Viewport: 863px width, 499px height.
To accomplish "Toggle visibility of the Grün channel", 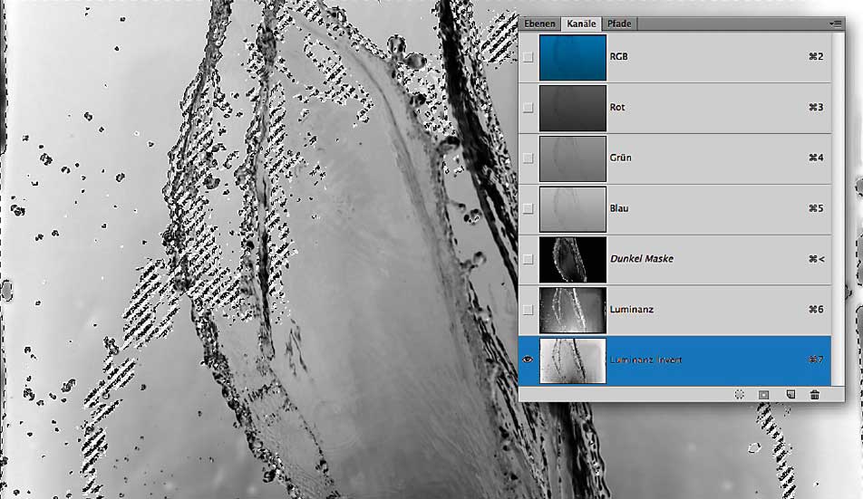I will point(528,158).
